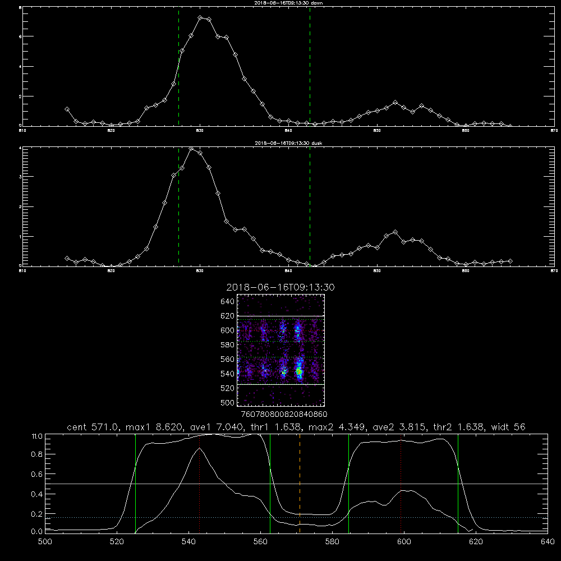The image size is (561, 561).
Task: Click the green solid boundary line near 615
Action: [x=458, y=484]
